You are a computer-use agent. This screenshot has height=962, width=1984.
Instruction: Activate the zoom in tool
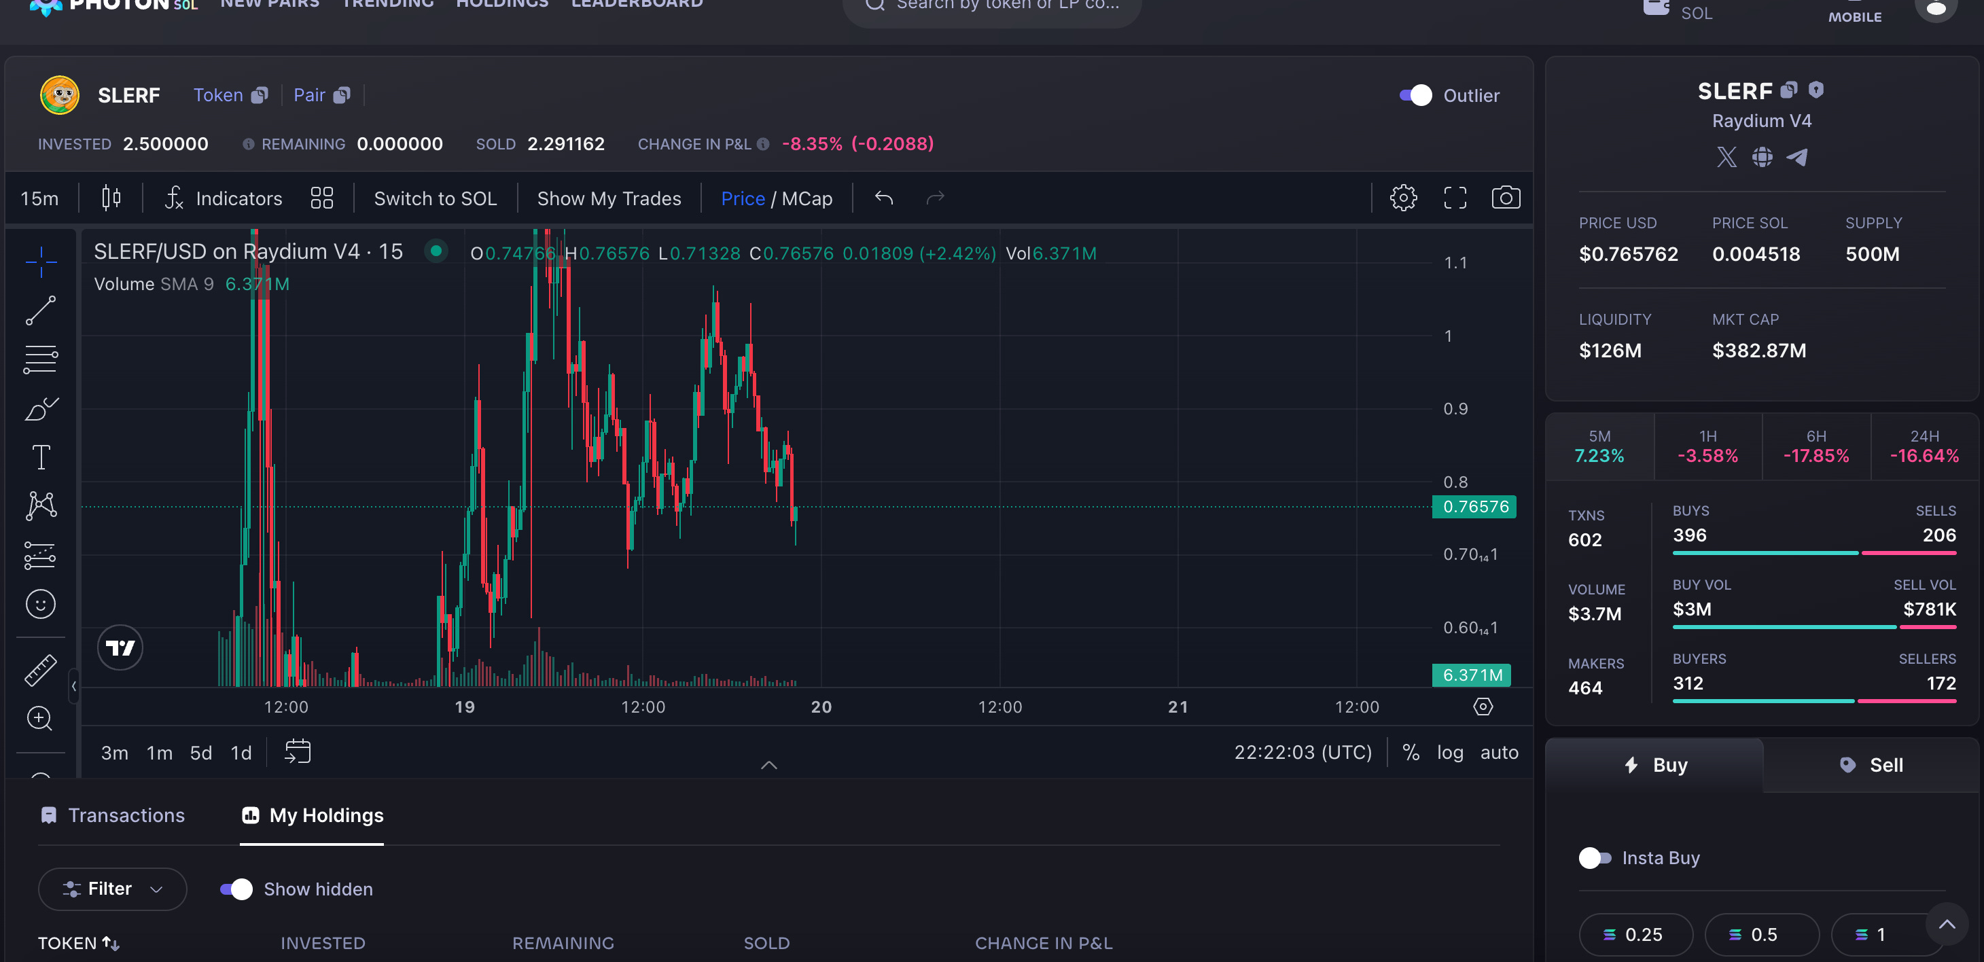coord(41,719)
